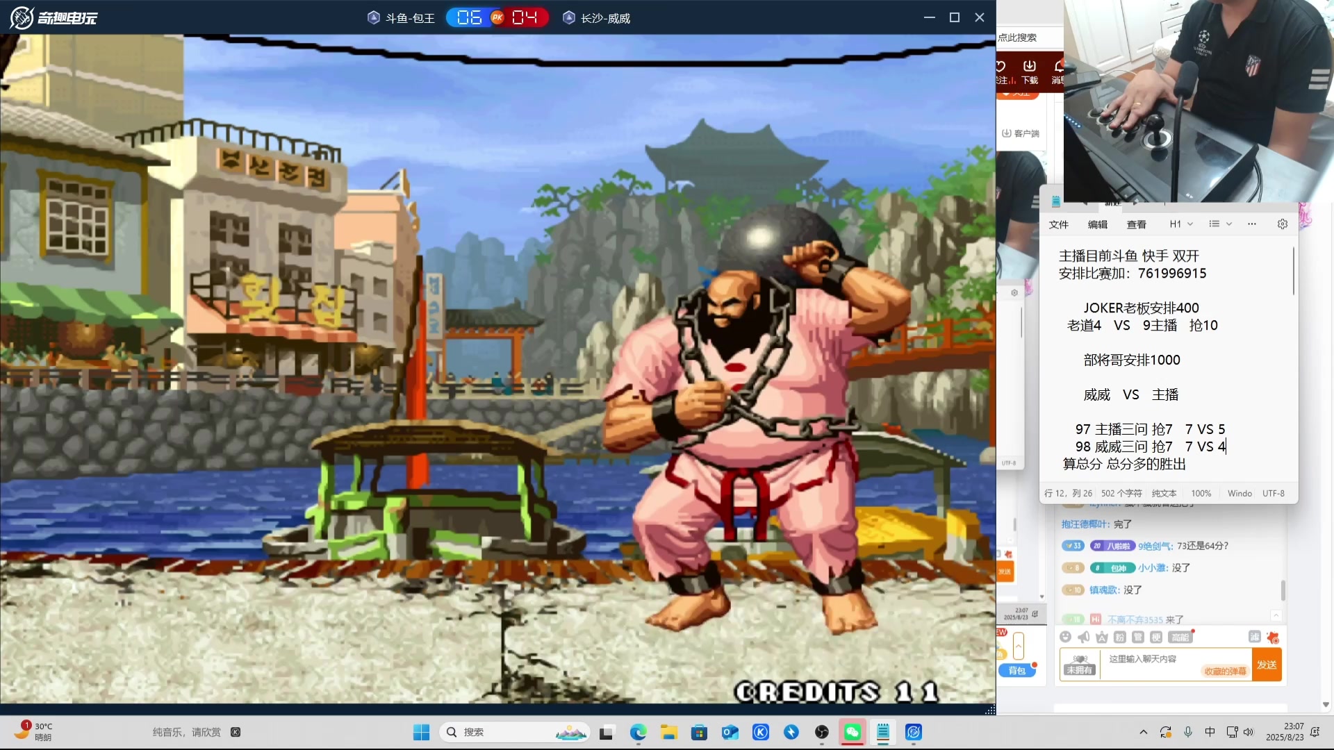Click the player name 斗鱼-包王

point(410,18)
